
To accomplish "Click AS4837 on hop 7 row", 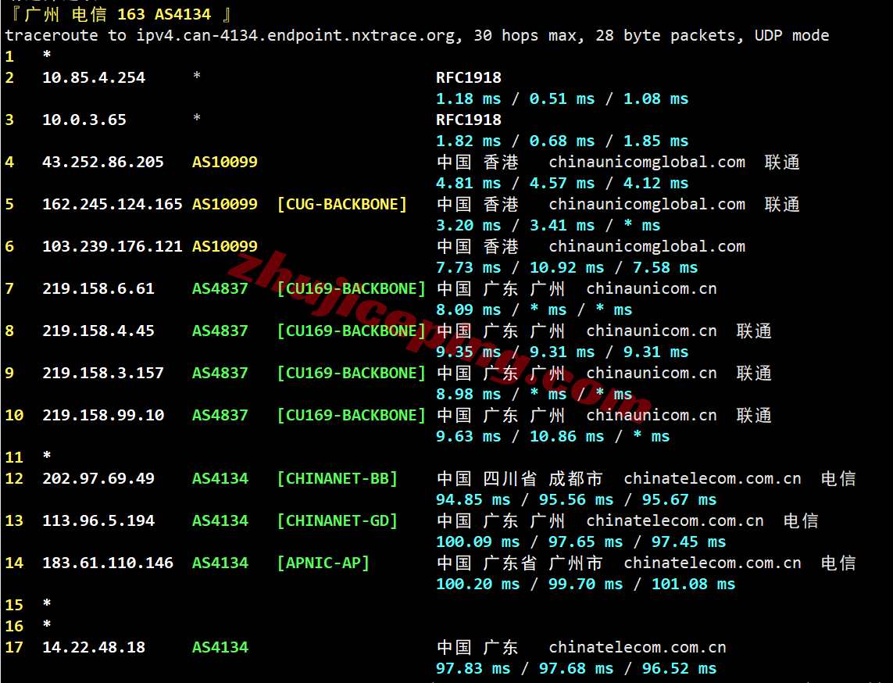I will pos(220,288).
